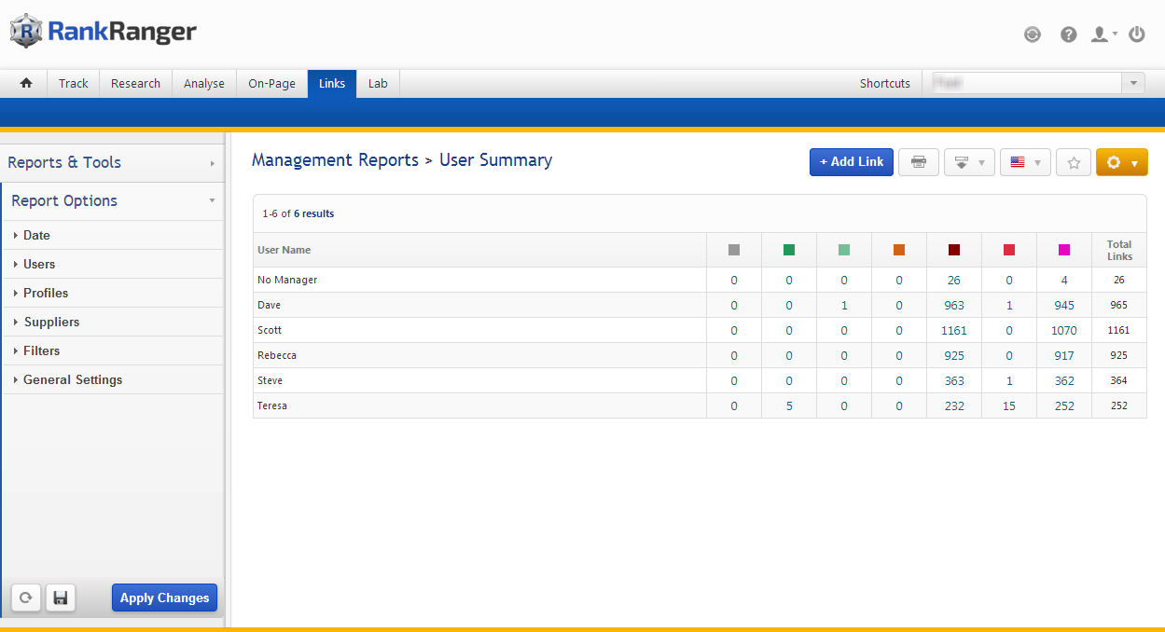Expand the Date report option
This screenshot has width=1165, height=632.
point(36,235)
